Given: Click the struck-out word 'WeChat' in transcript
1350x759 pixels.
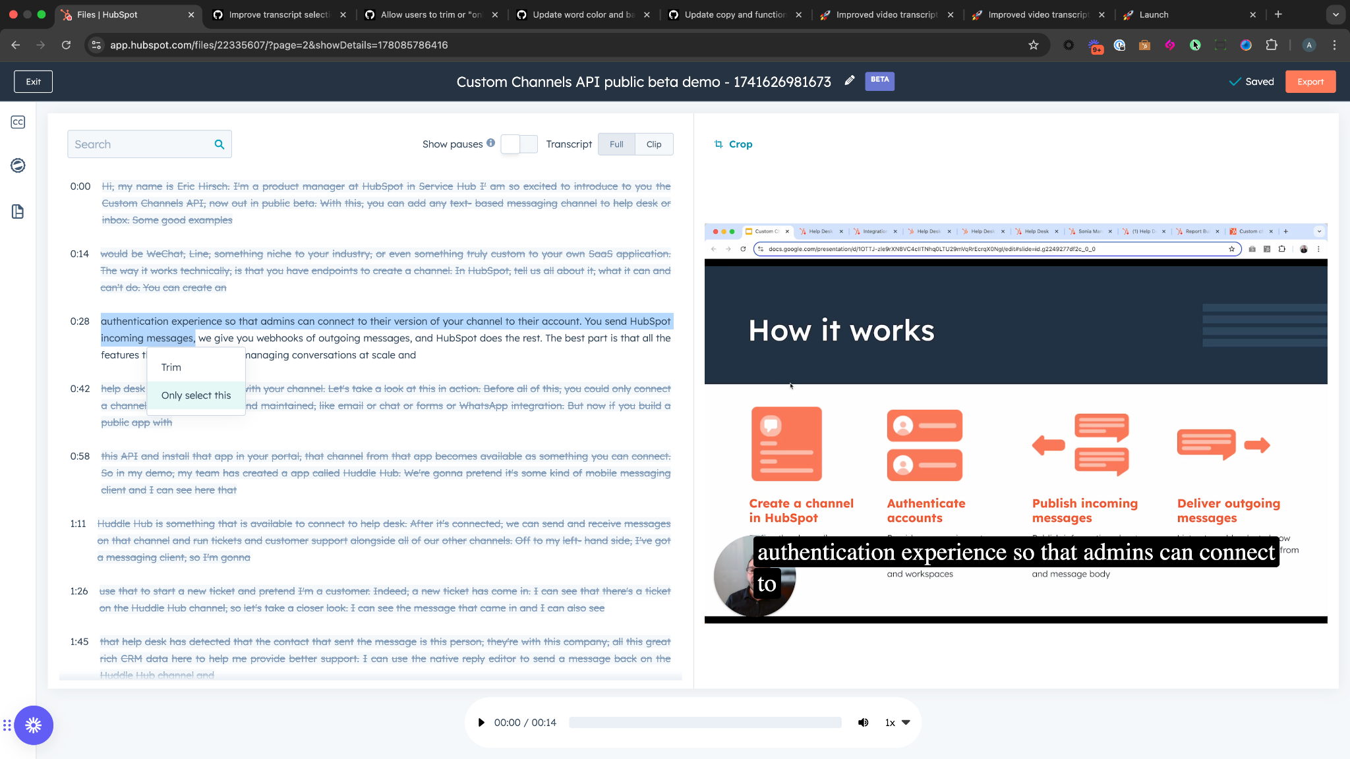Looking at the screenshot, I should 165,254.
